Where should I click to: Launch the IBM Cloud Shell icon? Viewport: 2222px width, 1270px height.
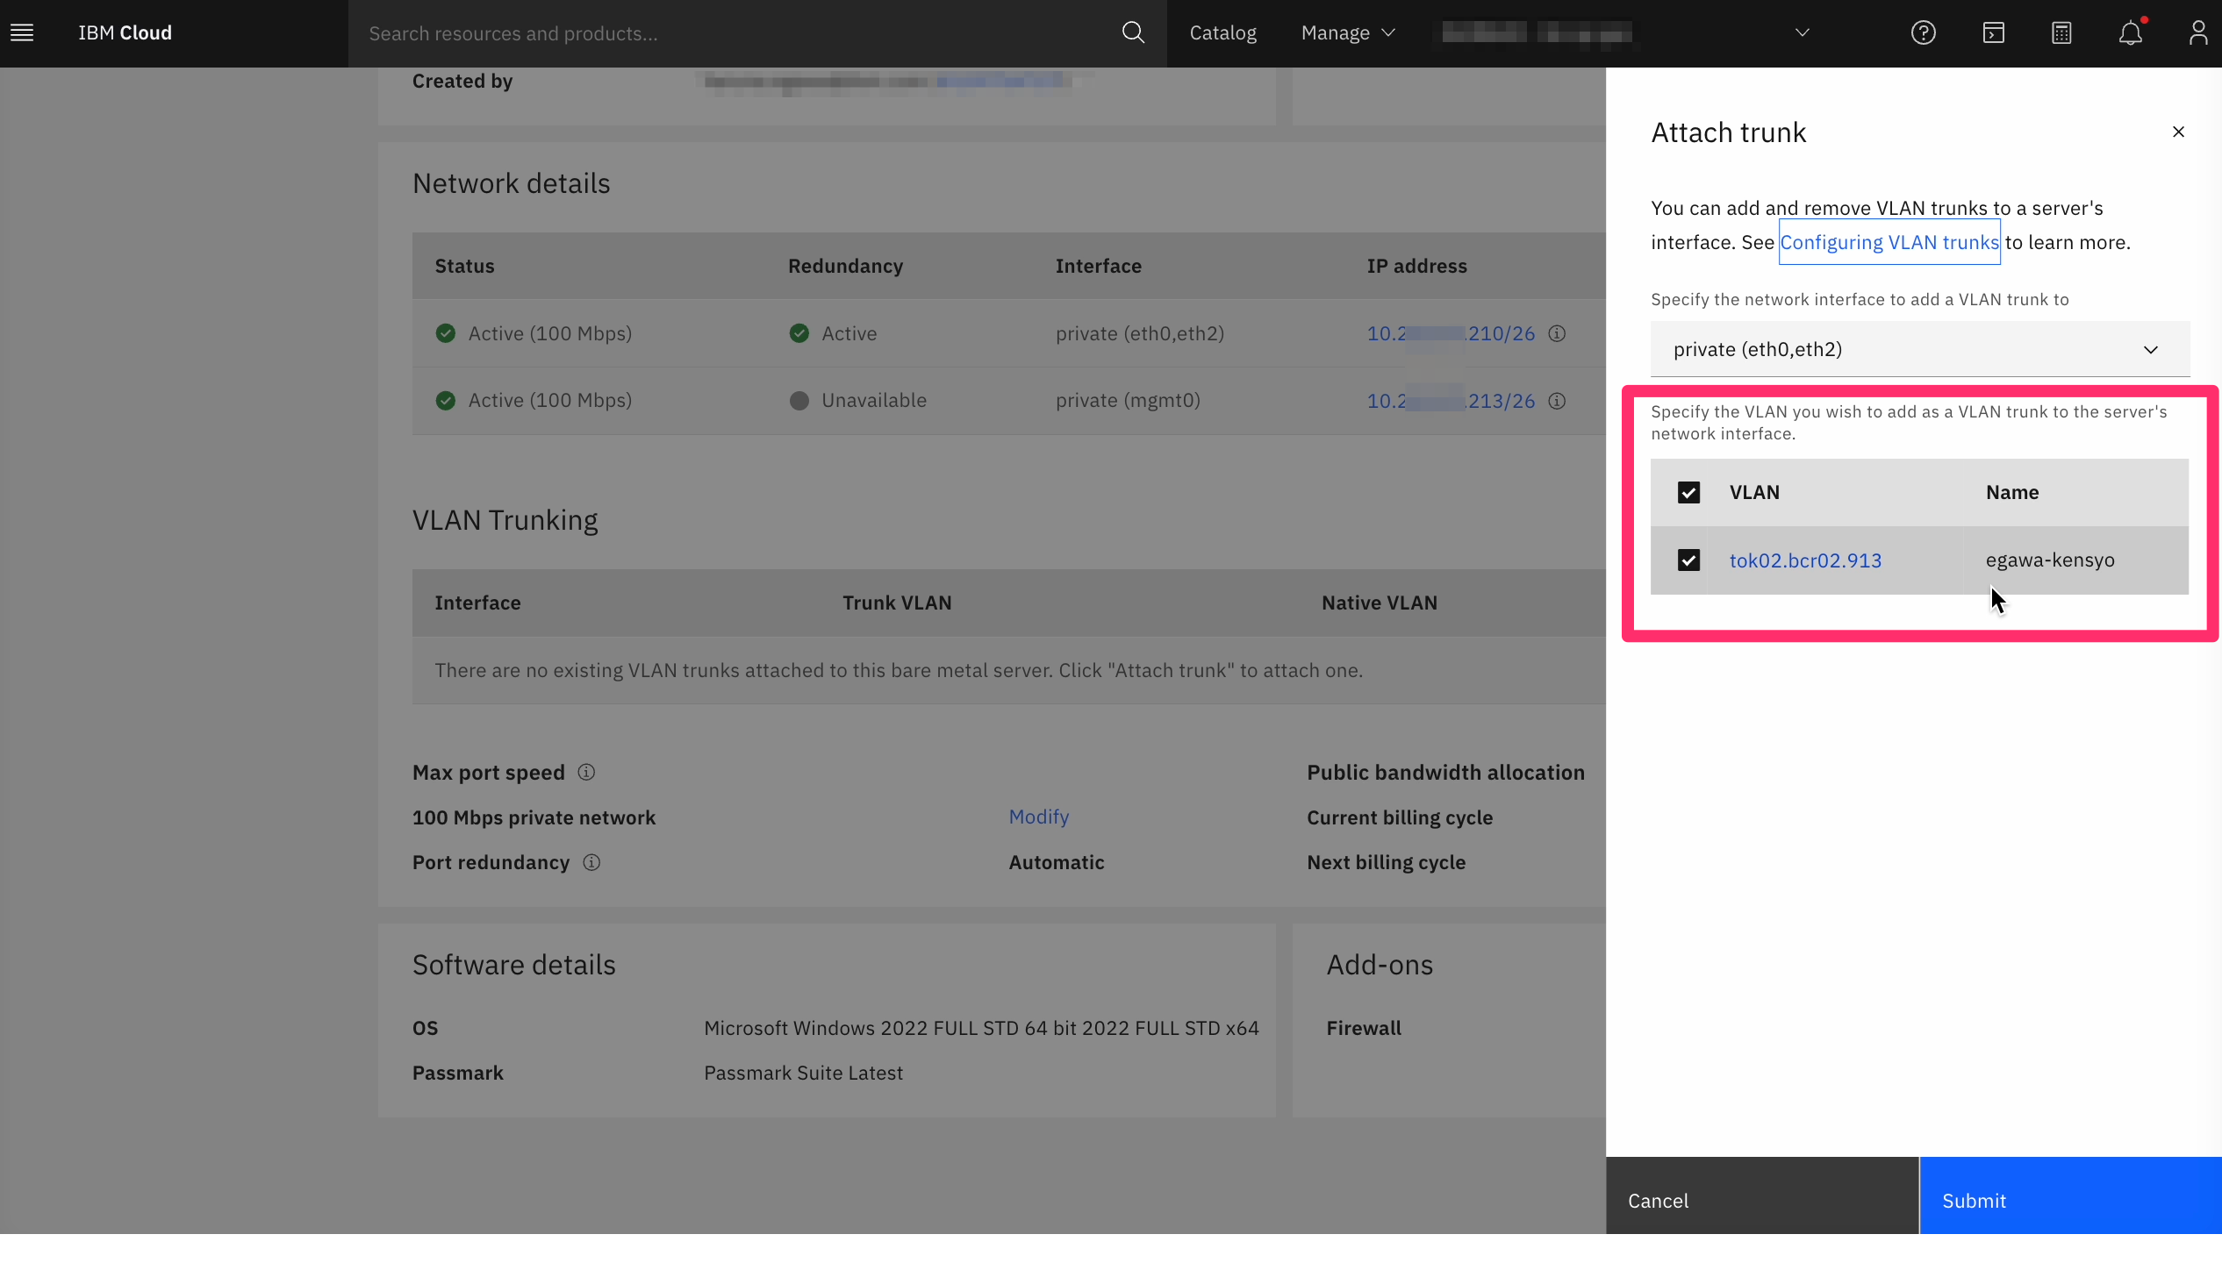[x=1993, y=33]
